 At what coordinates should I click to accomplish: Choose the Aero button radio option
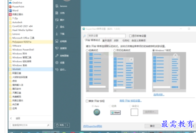point(93,106)
